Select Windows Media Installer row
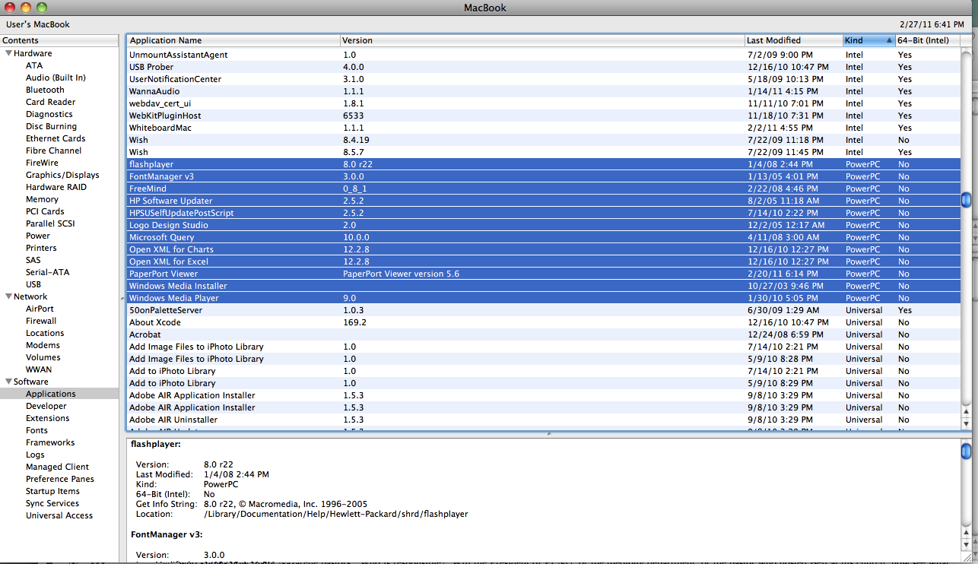 [x=543, y=286]
